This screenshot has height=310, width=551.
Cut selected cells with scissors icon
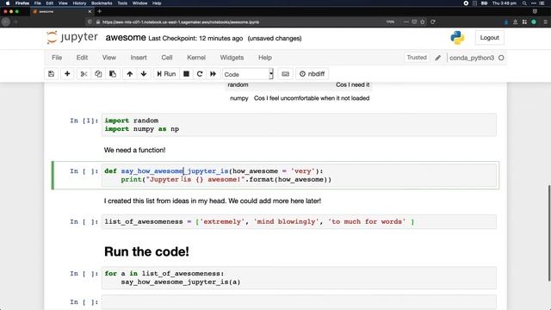(x=84, y=74)
